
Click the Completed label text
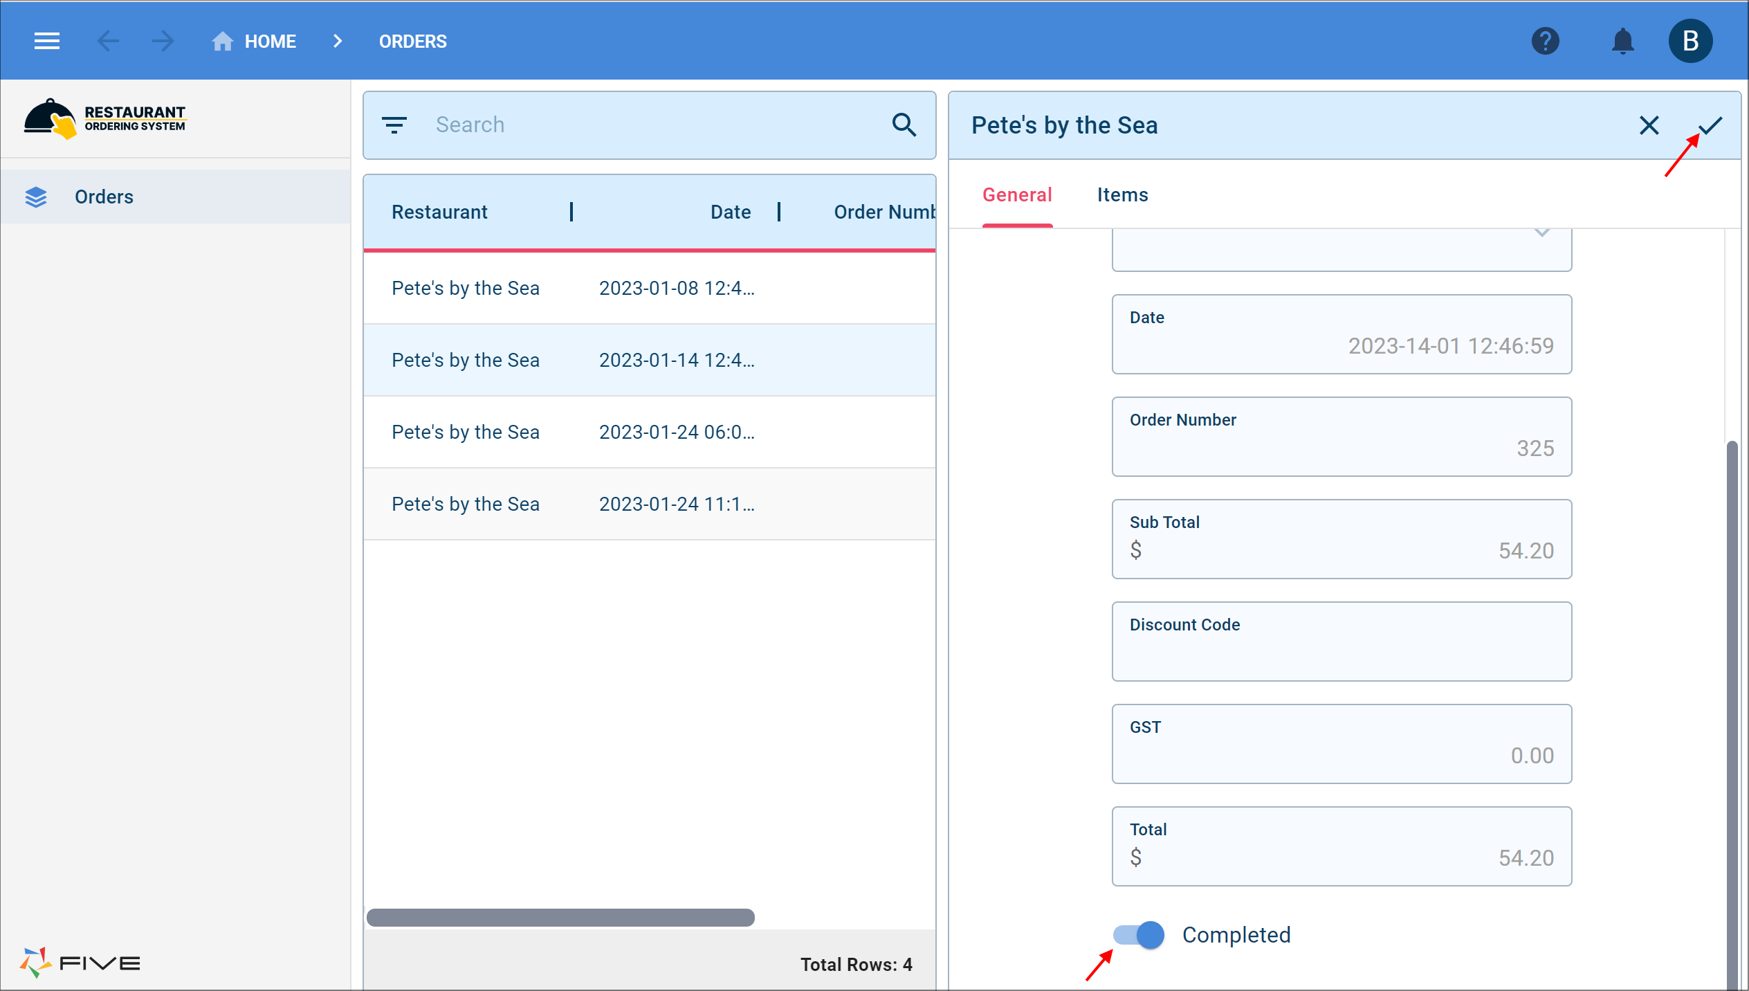coord(1236,935)
